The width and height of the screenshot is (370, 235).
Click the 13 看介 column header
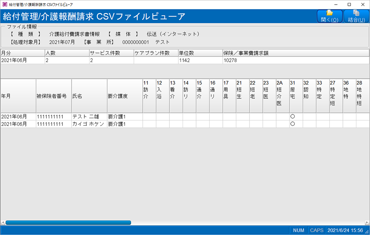tap(176, 96)
